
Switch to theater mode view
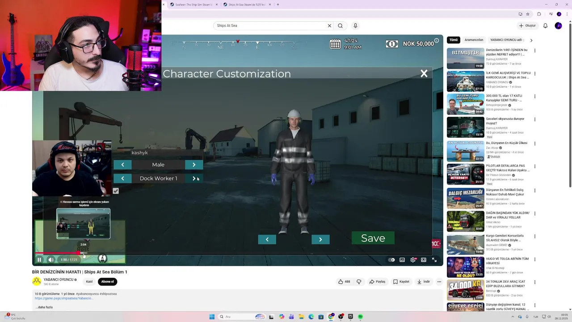(424, 260)
